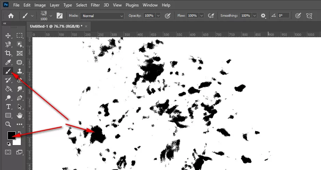
Task: Open the black foreground color swatch
Action: click(x=12, y=135)
